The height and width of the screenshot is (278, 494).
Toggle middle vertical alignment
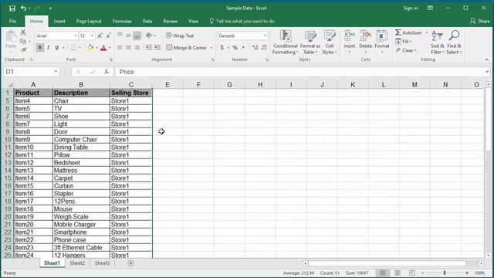click(128, 36)
